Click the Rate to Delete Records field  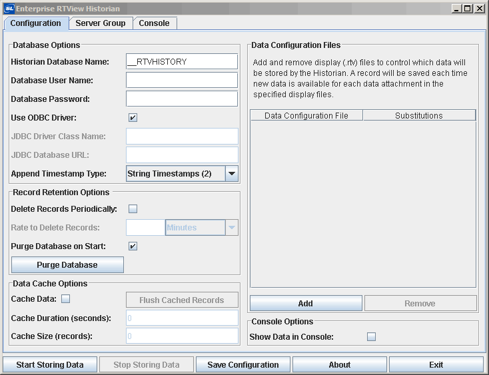145,228
